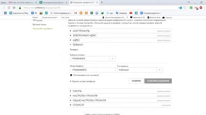Click the Номер телефона input field

click(93, 70)
